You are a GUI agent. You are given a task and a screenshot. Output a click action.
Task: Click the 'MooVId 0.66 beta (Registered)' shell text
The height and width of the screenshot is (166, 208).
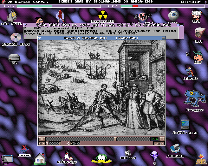coord(60,31)
